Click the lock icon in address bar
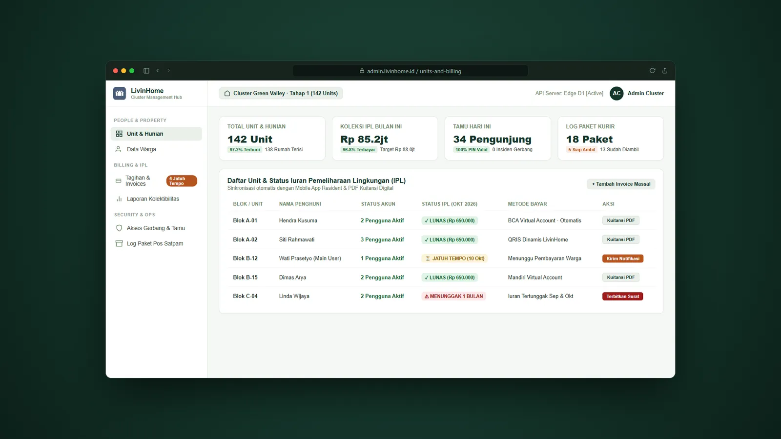 coord(362,71)
